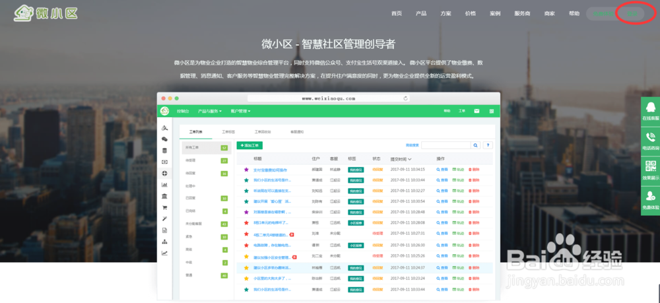Open the 价格 navigation item
Image resolution: width=660 pixels, height=303 pixels.
point(471,13)
